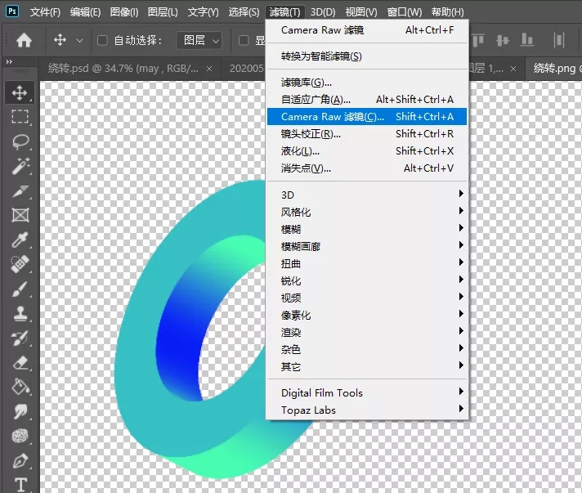Open the 图层(L) menu
The width and height of the screenshot is (582, 493).
163,12
